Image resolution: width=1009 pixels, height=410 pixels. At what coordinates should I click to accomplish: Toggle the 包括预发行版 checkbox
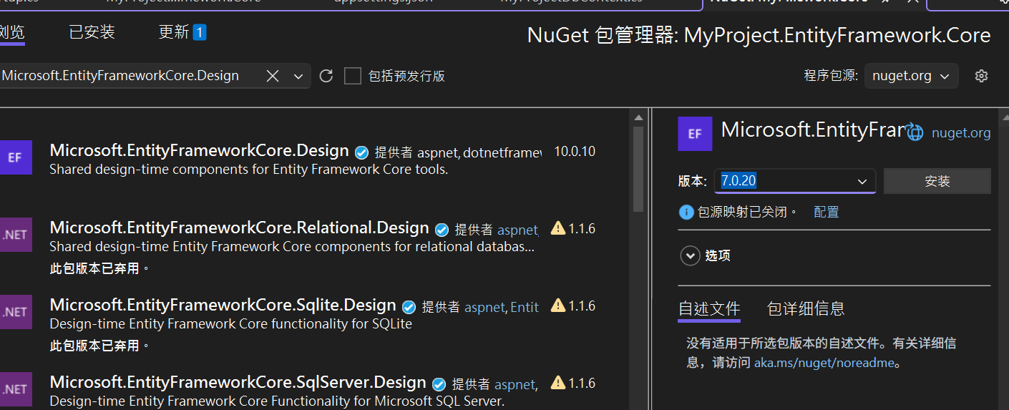[352, 76]
